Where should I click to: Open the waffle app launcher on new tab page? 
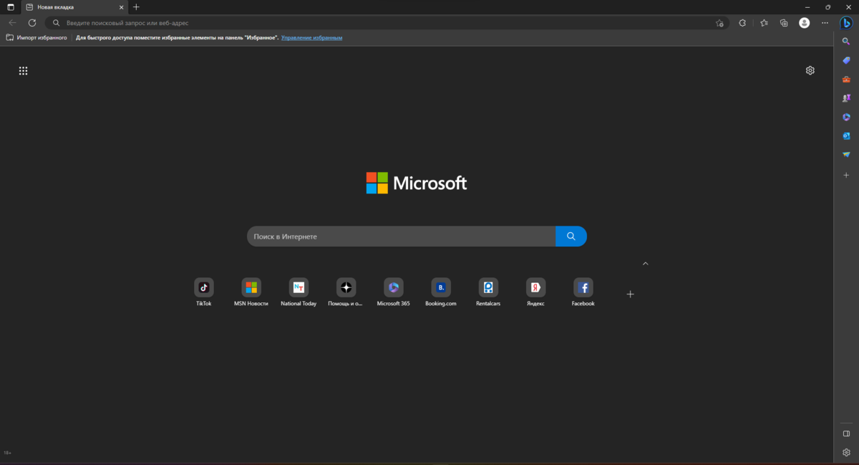click(23, 70)
